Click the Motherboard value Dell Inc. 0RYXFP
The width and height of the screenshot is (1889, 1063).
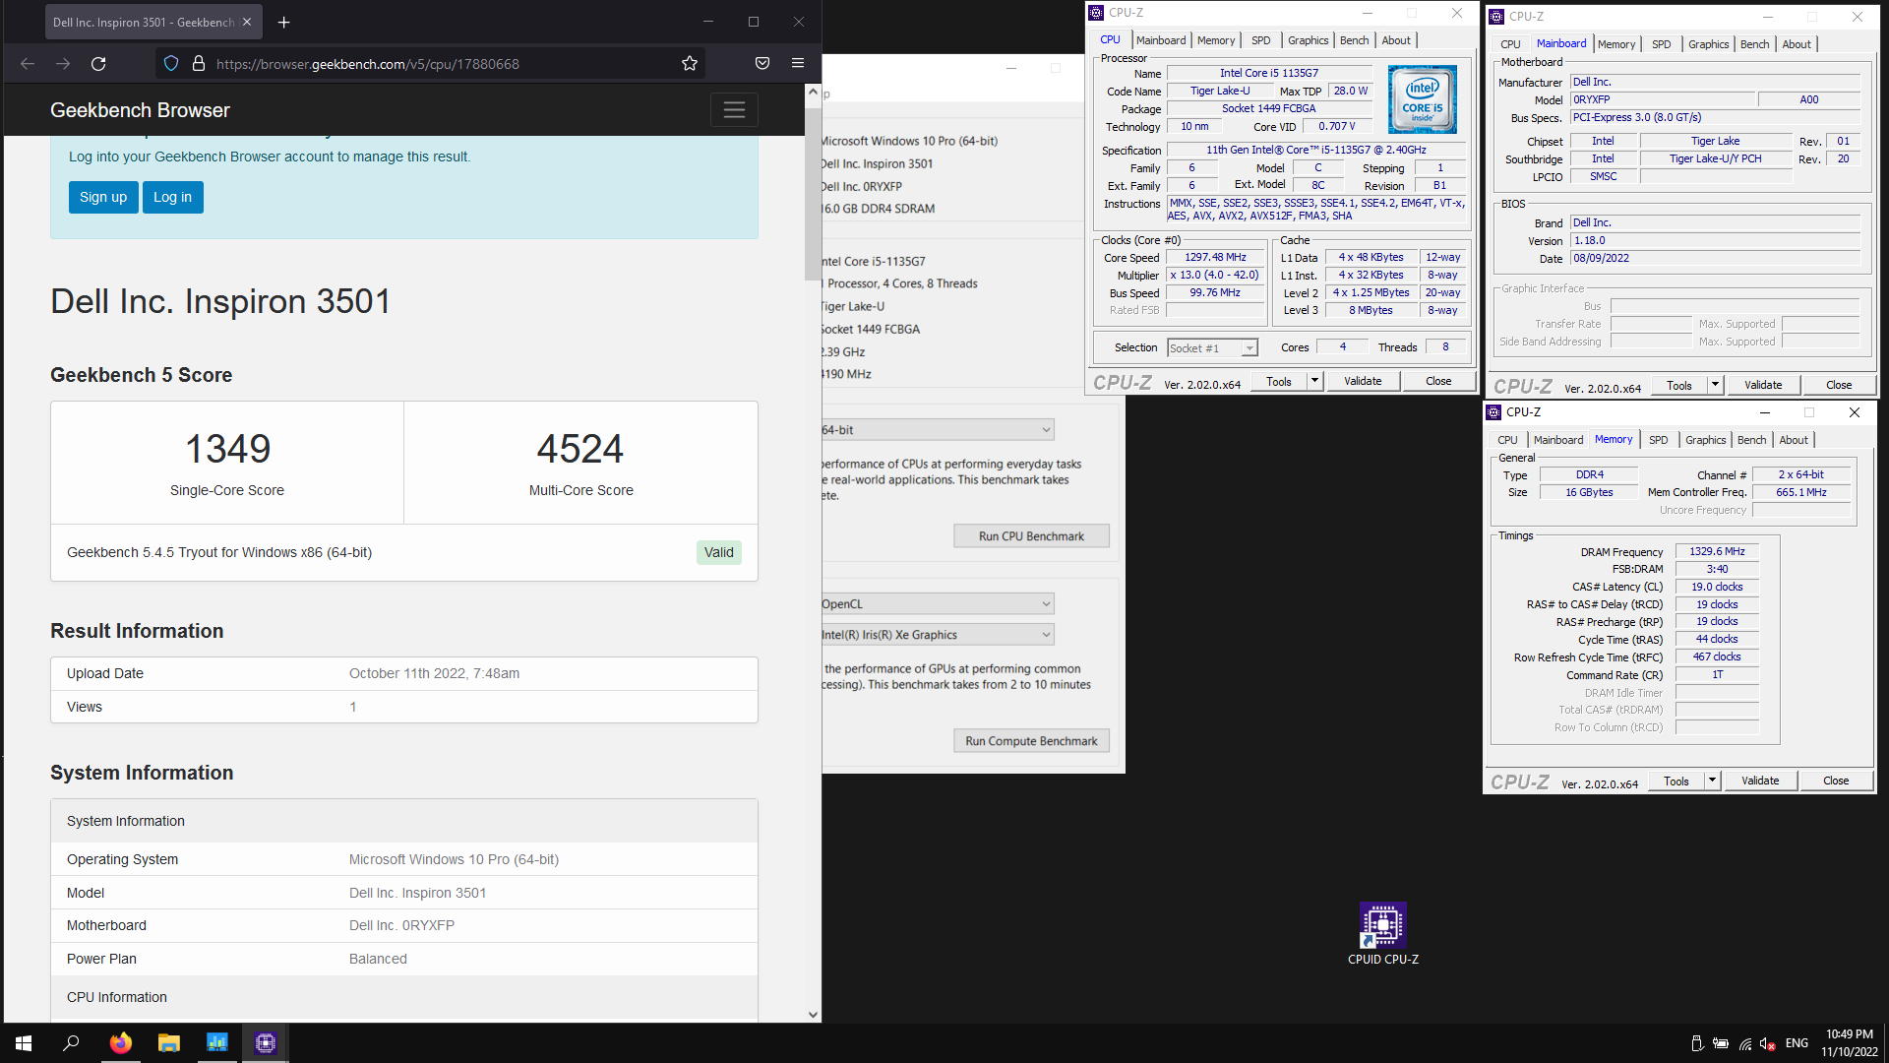(x=401, y=925)
